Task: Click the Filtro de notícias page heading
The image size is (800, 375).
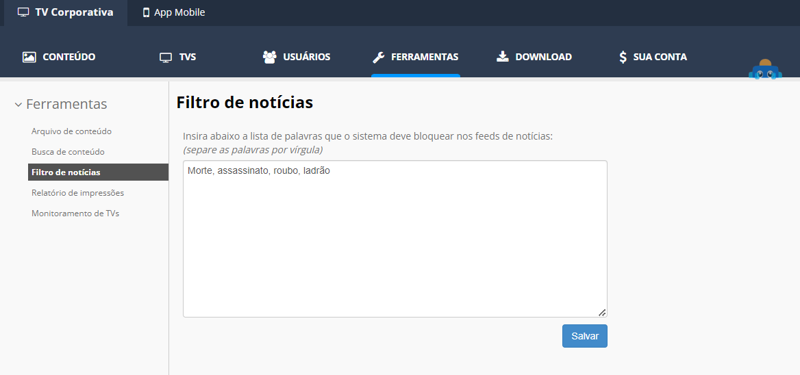Action: pyautogui.click(x=245, y=103)
